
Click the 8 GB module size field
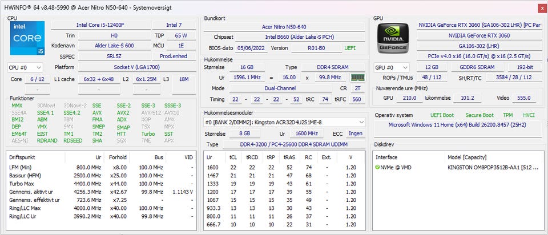[x=245, y=133]
